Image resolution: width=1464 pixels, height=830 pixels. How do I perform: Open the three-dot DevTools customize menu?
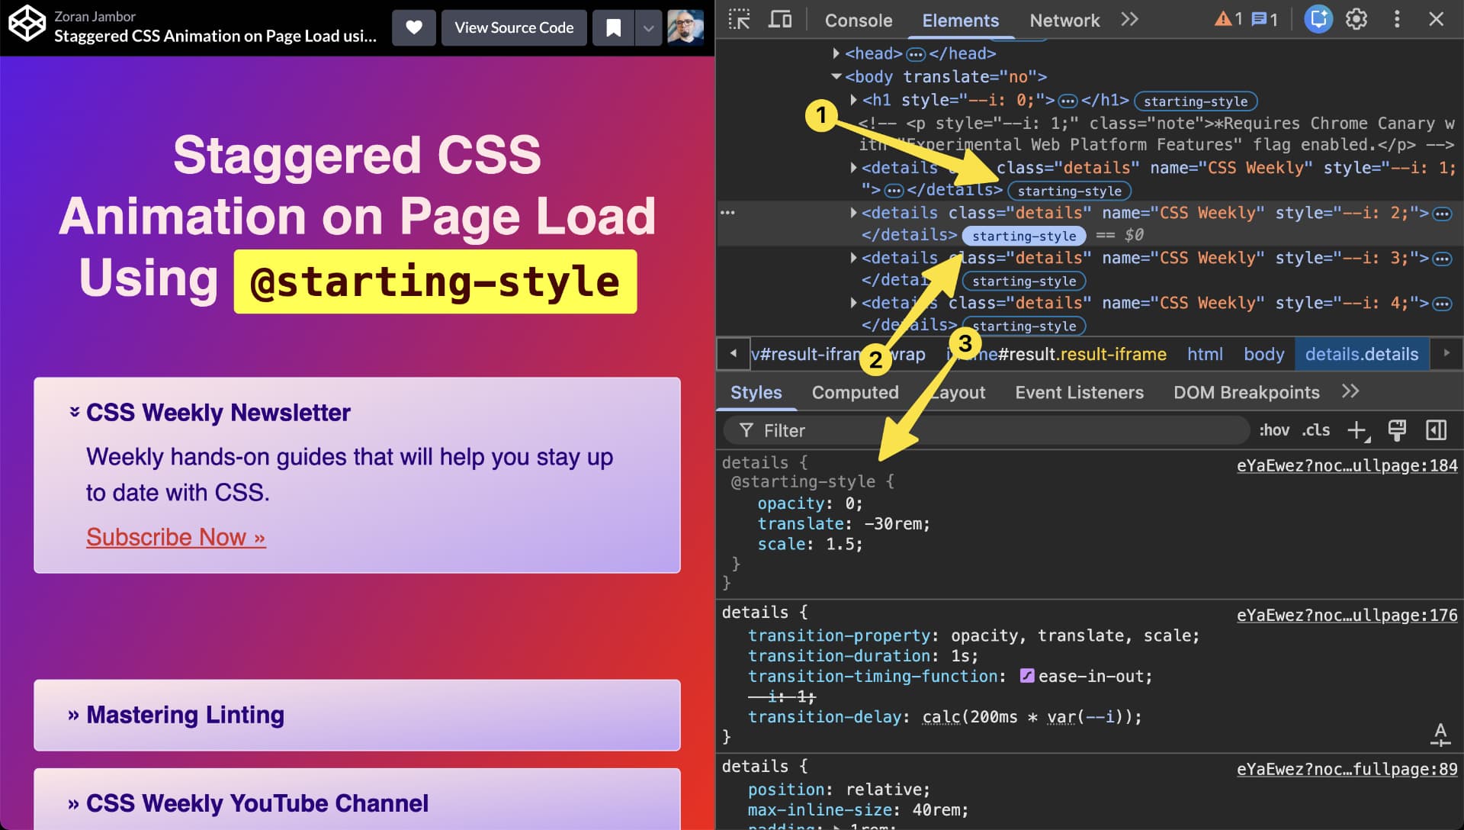pyautogui.click(x=1396, y=19)
